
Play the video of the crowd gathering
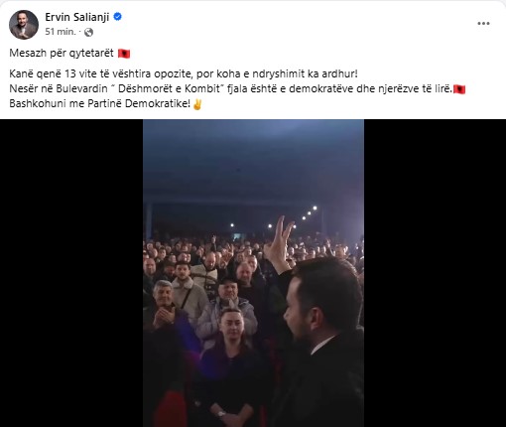pos(253,273)
